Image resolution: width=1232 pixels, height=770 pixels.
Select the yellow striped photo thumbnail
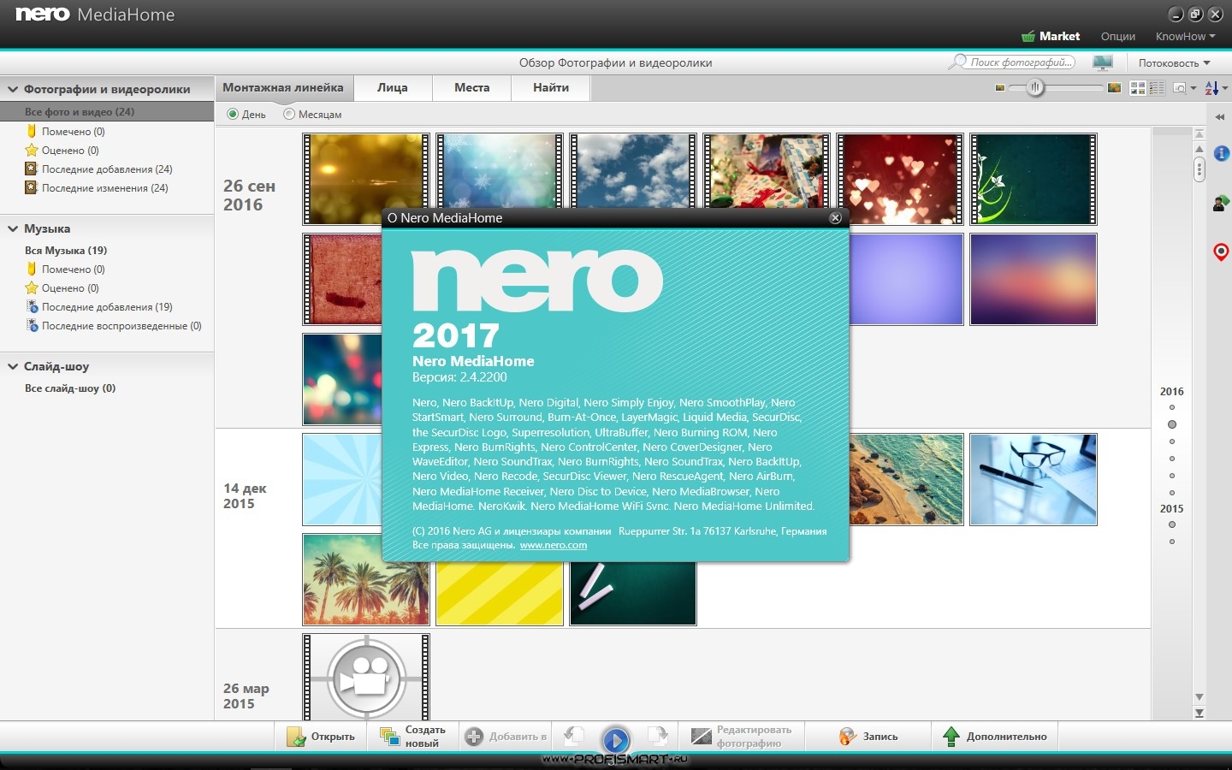coord(500,594)
